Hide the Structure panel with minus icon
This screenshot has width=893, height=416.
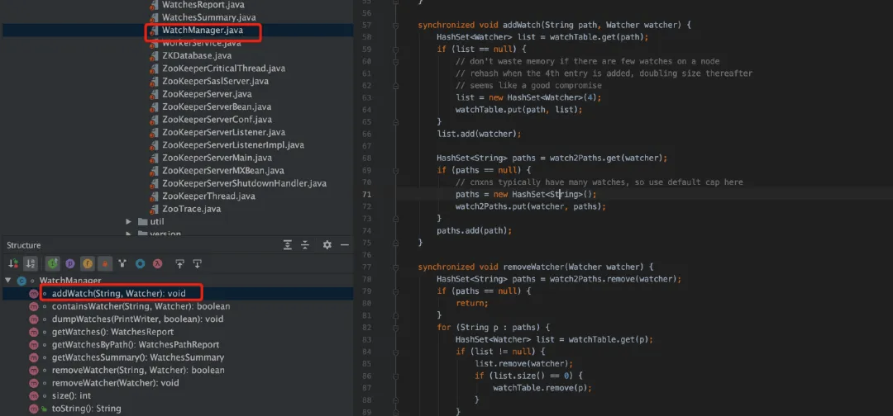(344, 245)
